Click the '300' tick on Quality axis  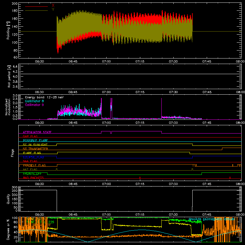(x=14, y=187)
